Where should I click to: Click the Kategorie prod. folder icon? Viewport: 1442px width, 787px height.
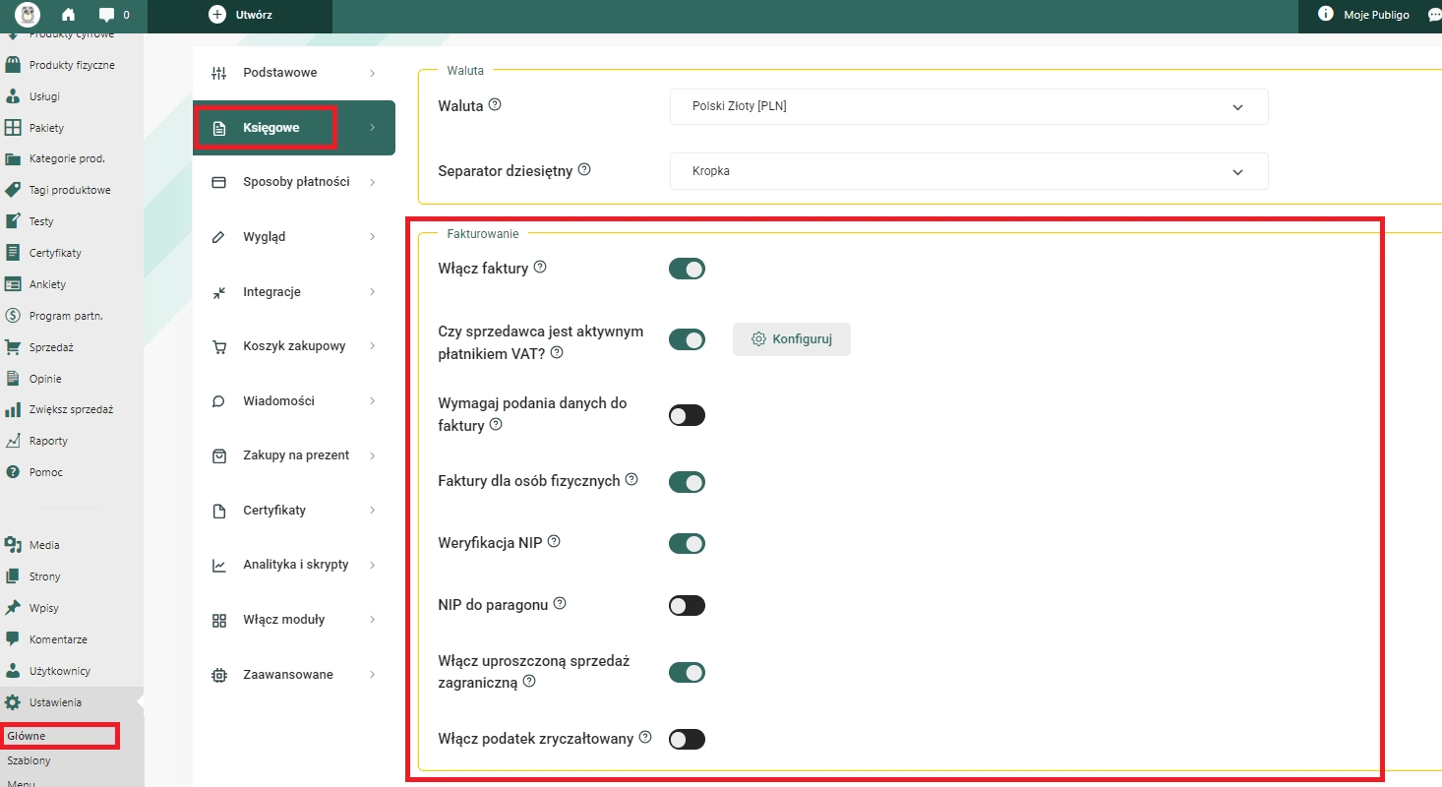point(13,158)
